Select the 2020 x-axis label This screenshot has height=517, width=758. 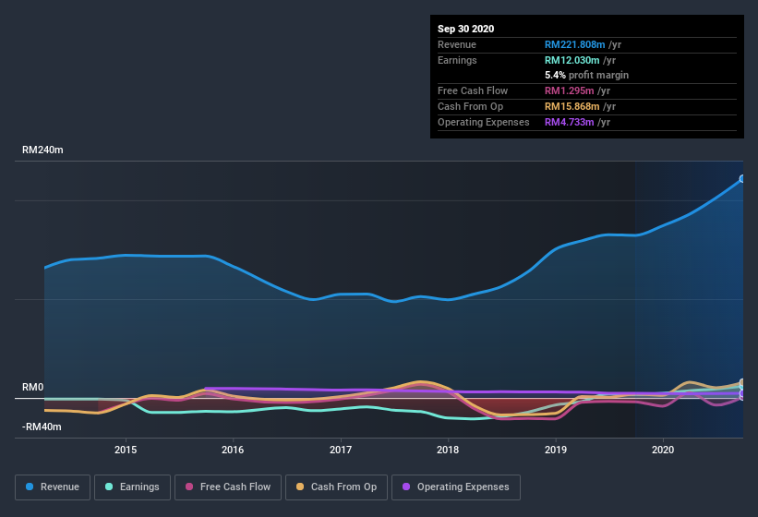(663, 450)
